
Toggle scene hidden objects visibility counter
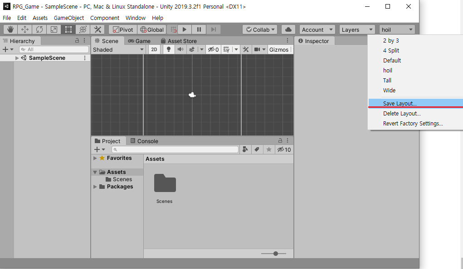pos(213,49)
